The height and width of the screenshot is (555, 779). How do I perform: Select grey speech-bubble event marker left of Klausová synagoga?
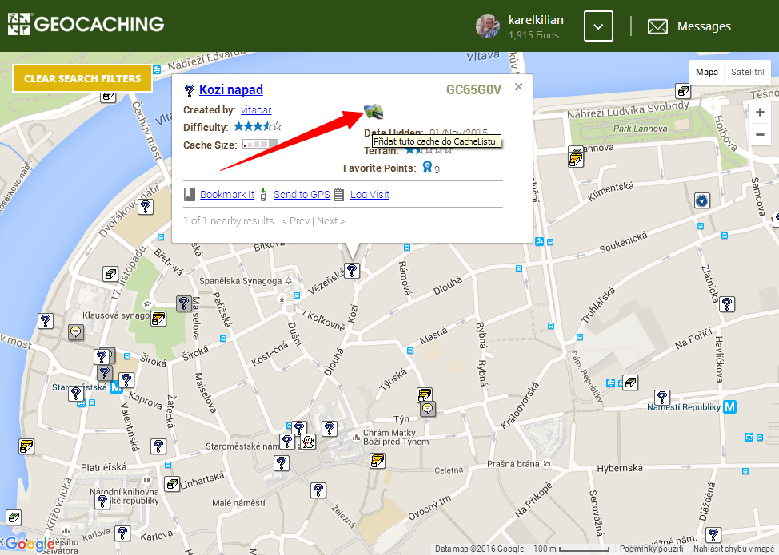point(75,332)
